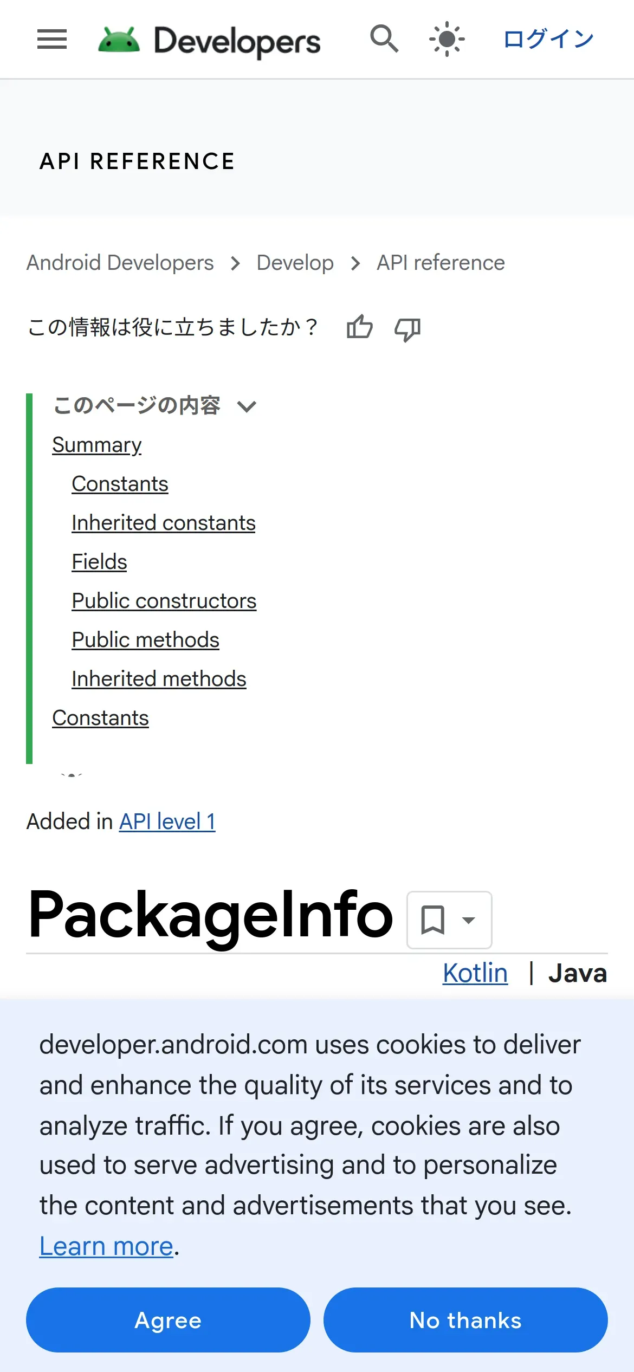Image resolution: width=634 pixels, height=1372 pixels.
Task: Toggle the light/dark theme sun icon
Action: (447, 40)
